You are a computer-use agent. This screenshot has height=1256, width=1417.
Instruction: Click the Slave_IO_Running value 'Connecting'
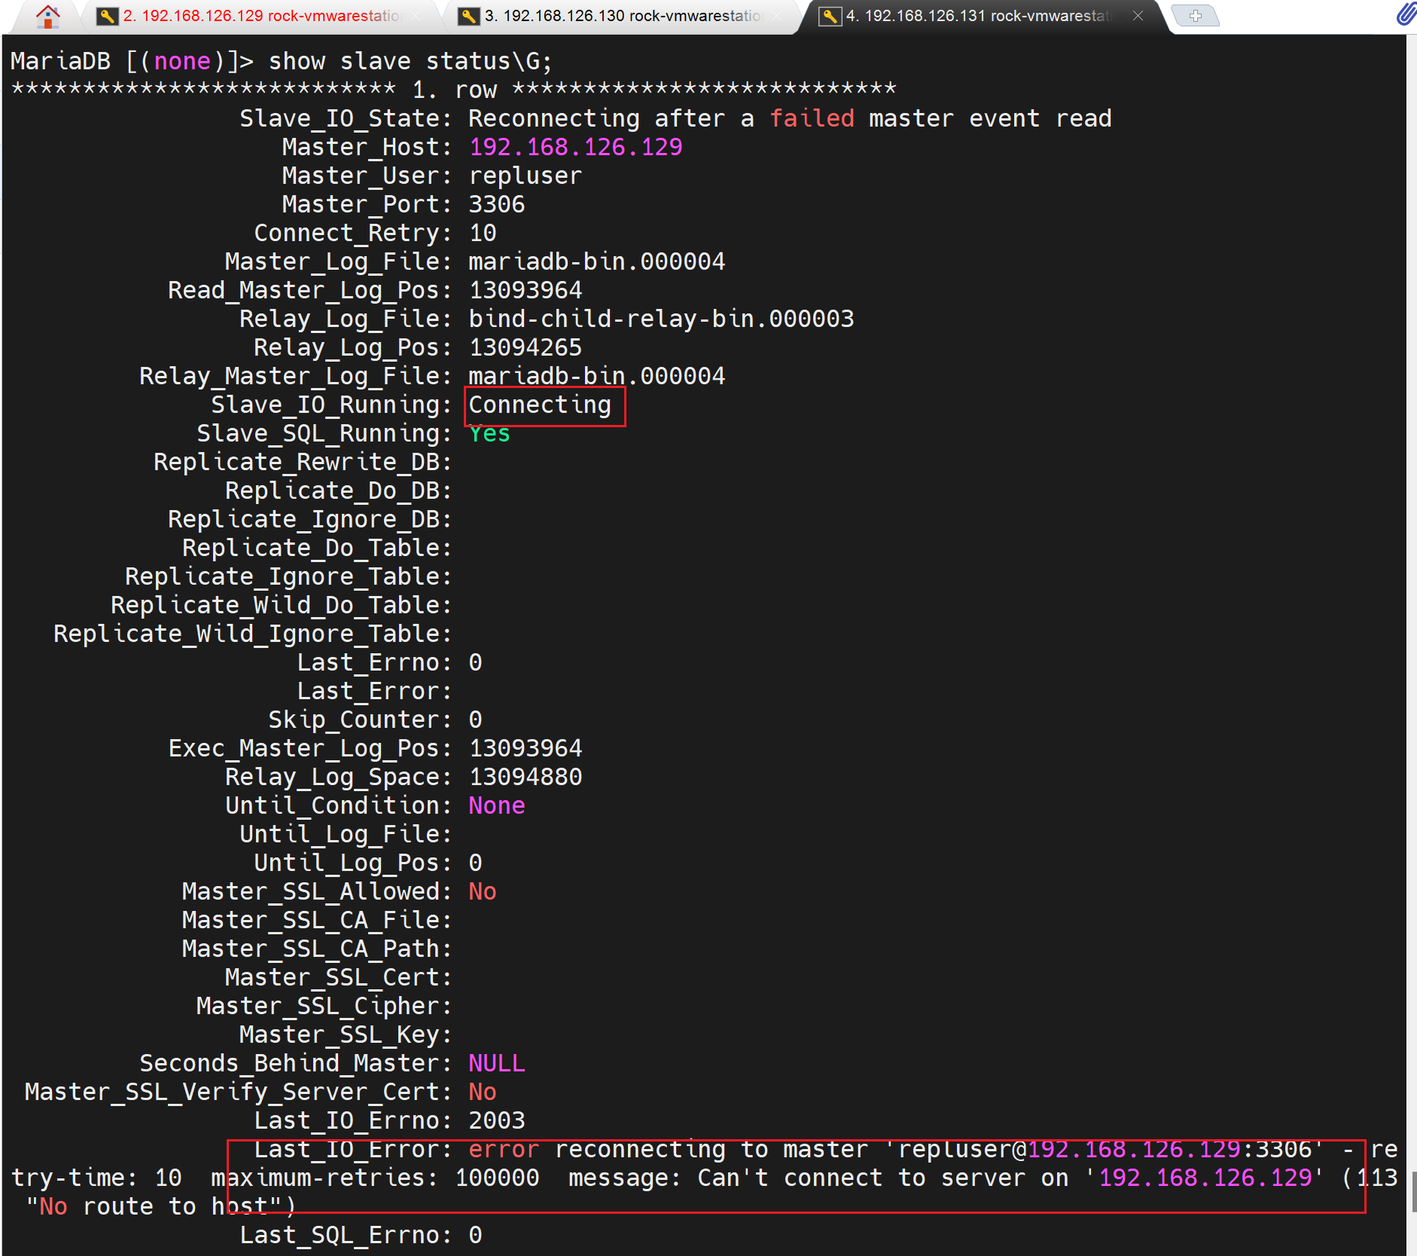pos(539,405)
